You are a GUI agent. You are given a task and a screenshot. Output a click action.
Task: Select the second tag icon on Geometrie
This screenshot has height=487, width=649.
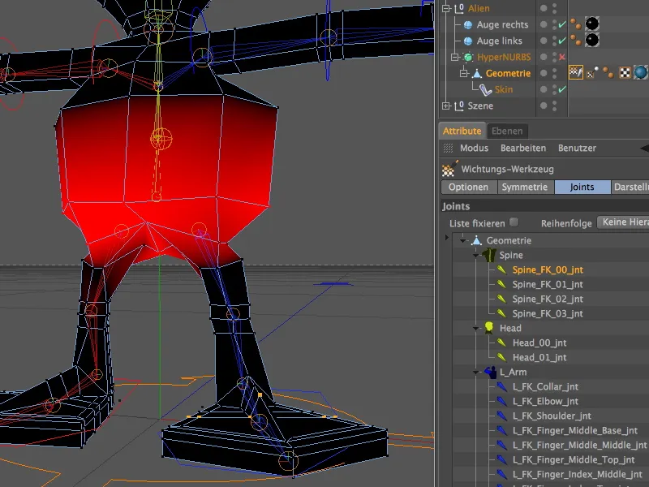pyautogui.click(x=592, y=72)
